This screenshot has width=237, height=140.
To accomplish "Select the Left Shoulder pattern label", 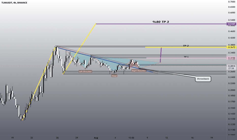I will 85,72.
